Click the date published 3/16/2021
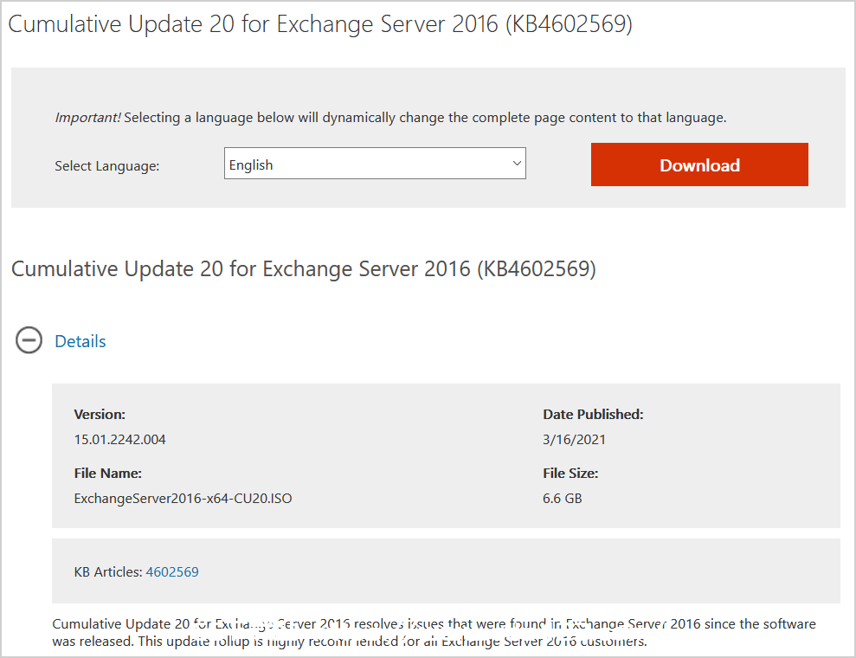The width and height of the screenshot is (856, 658). [x=575, y=440]
